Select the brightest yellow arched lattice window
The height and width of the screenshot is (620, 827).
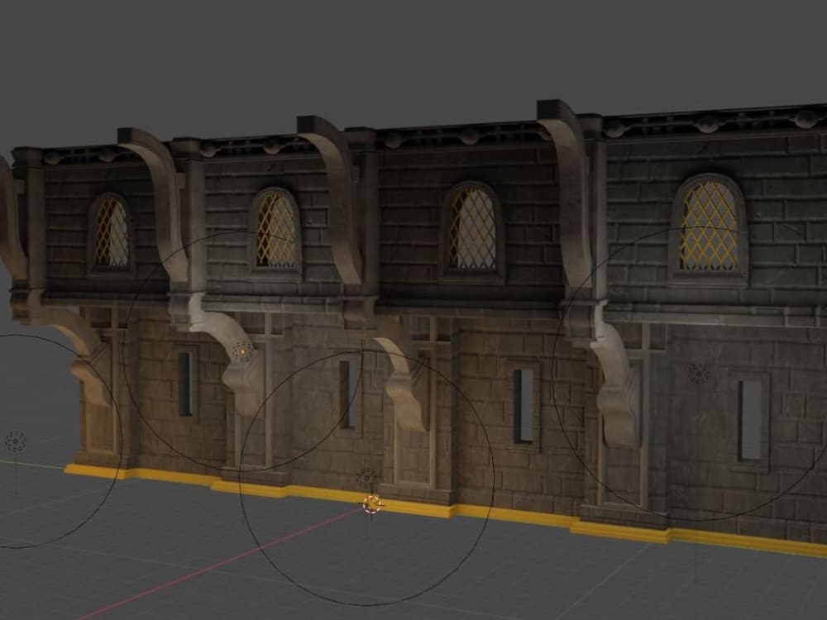pyautogui.click(x=709, y=227)
